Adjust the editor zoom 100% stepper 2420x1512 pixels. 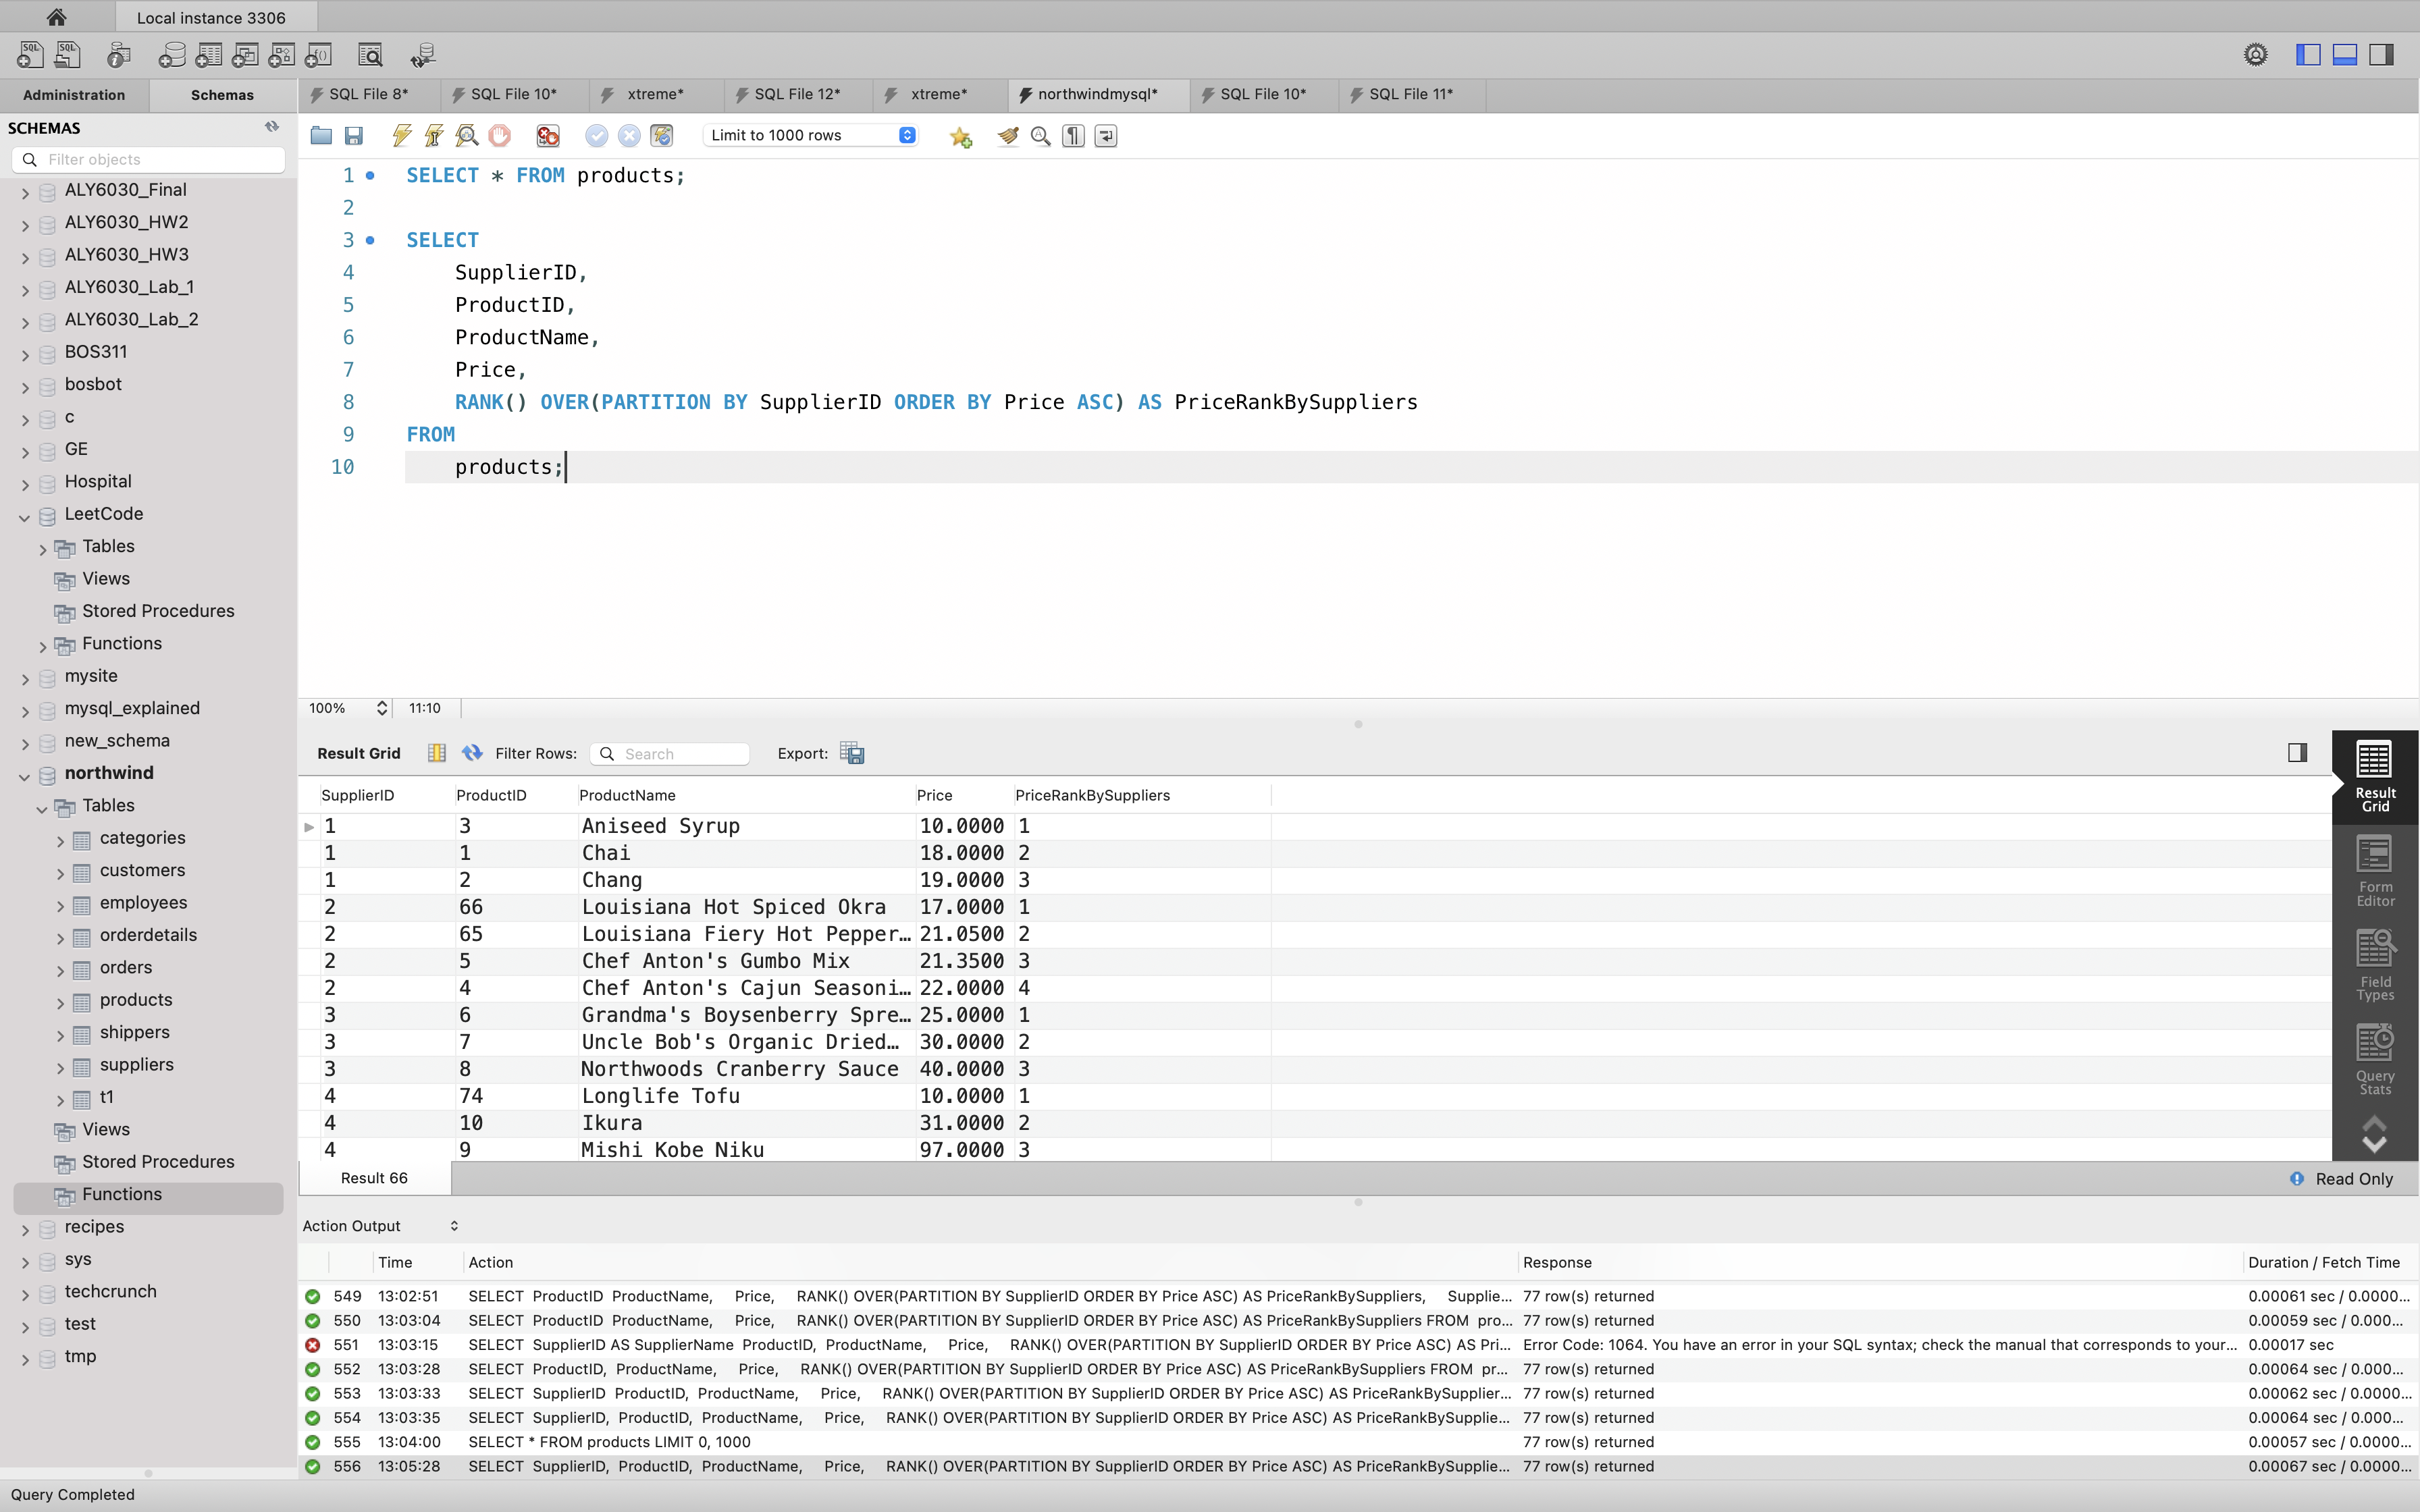coord(381,708)
